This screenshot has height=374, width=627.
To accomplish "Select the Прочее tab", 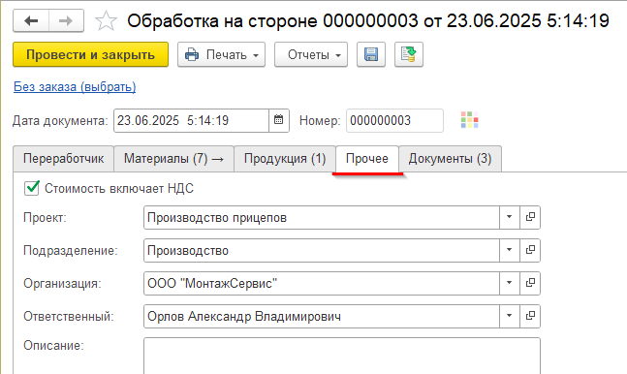I will pyautogui.click(x=367, y=159).
